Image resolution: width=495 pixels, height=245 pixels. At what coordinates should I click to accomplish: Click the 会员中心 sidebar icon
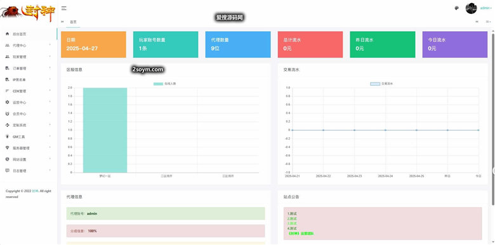[x=7, y=114]
